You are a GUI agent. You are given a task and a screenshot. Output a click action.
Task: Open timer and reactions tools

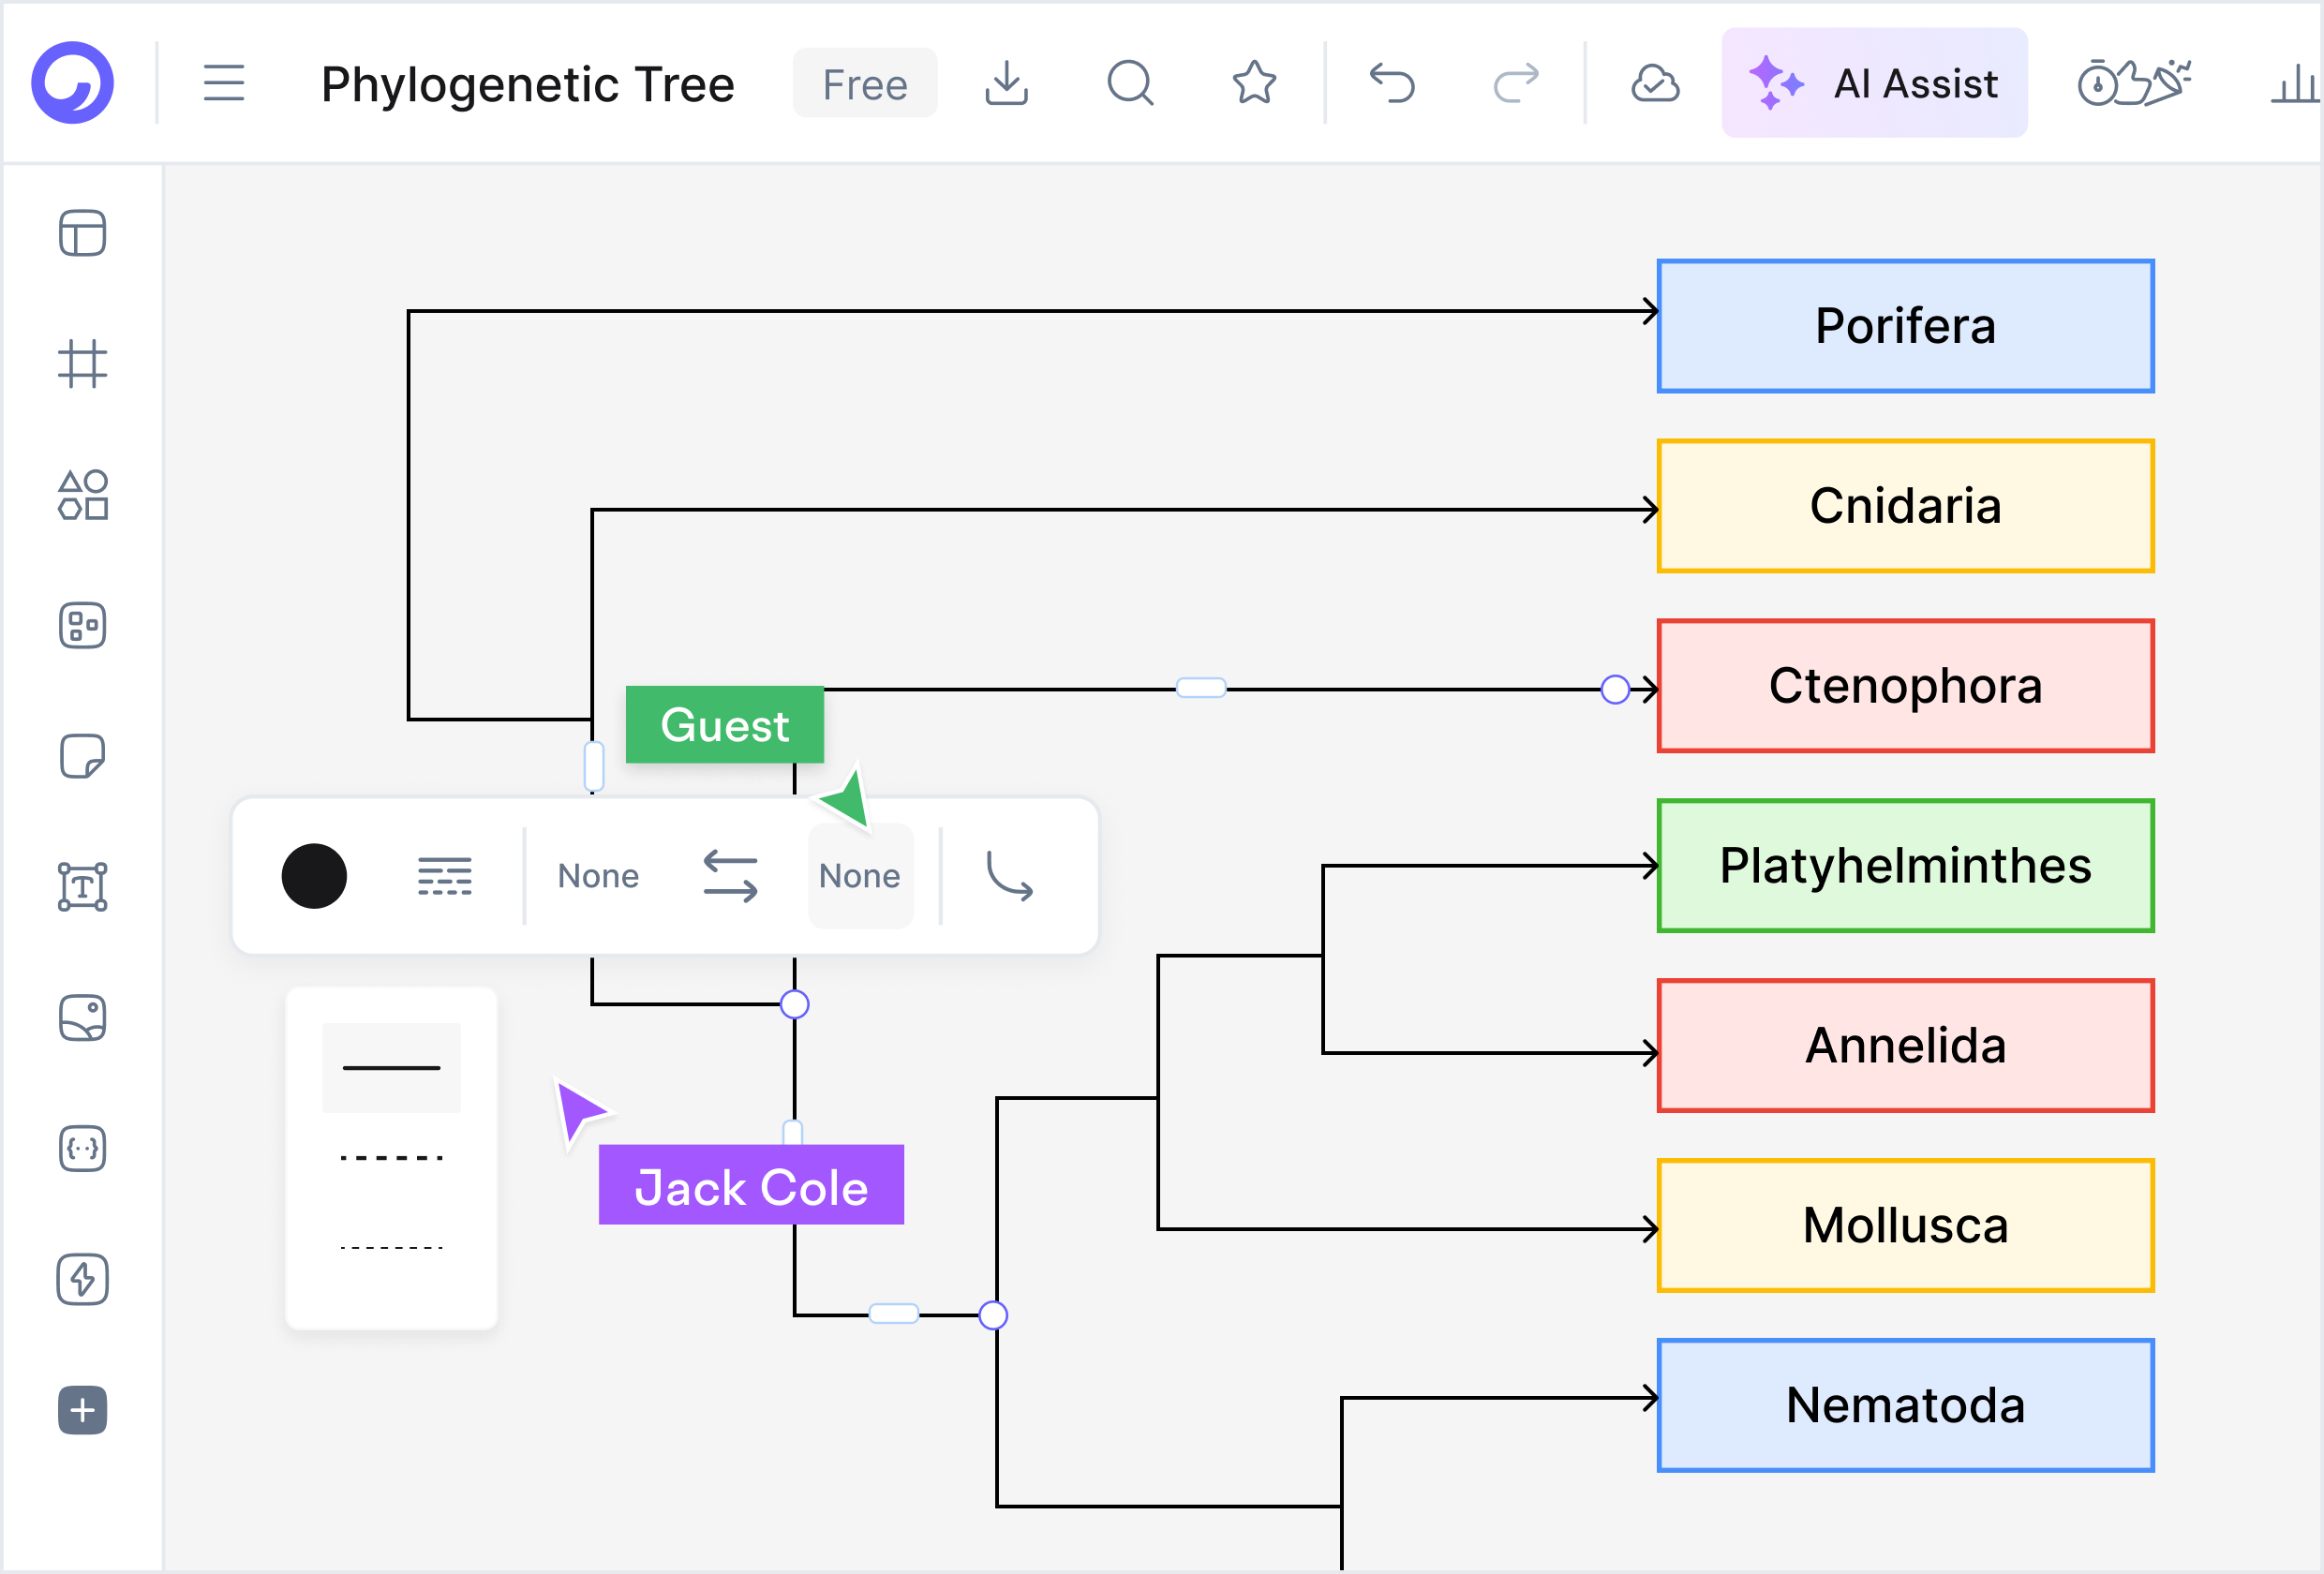coord(2134,83)
